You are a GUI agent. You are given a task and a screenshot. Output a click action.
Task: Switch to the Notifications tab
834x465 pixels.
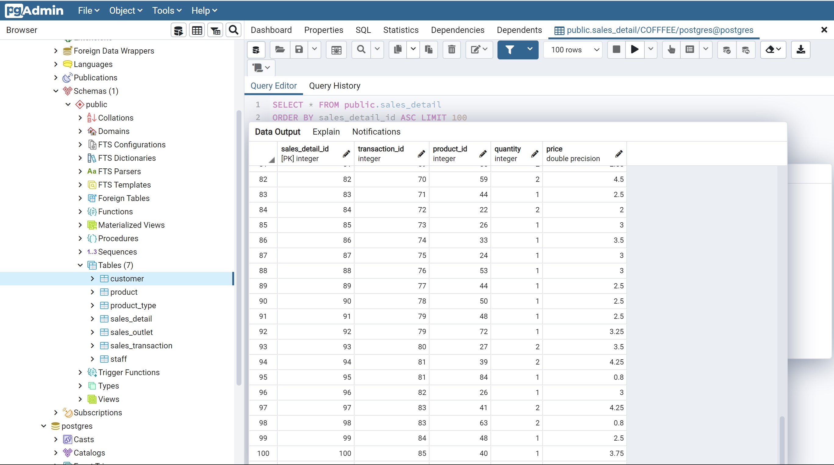coord(376,132)
